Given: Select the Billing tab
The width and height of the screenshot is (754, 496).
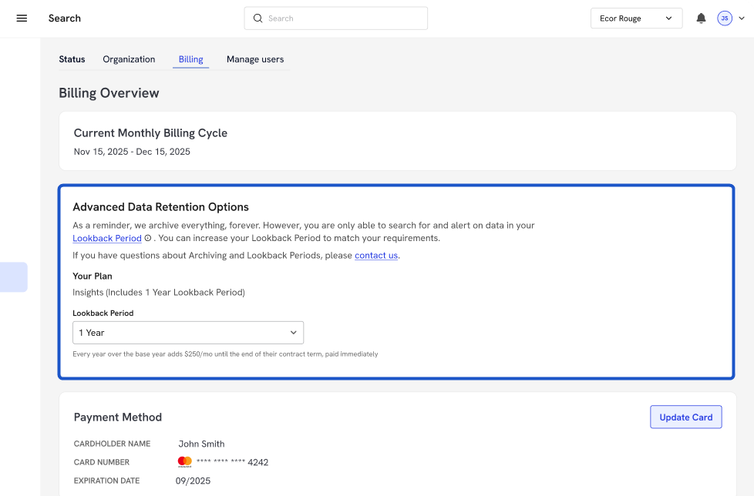Looking at the screenshot, I should point(190,59).
